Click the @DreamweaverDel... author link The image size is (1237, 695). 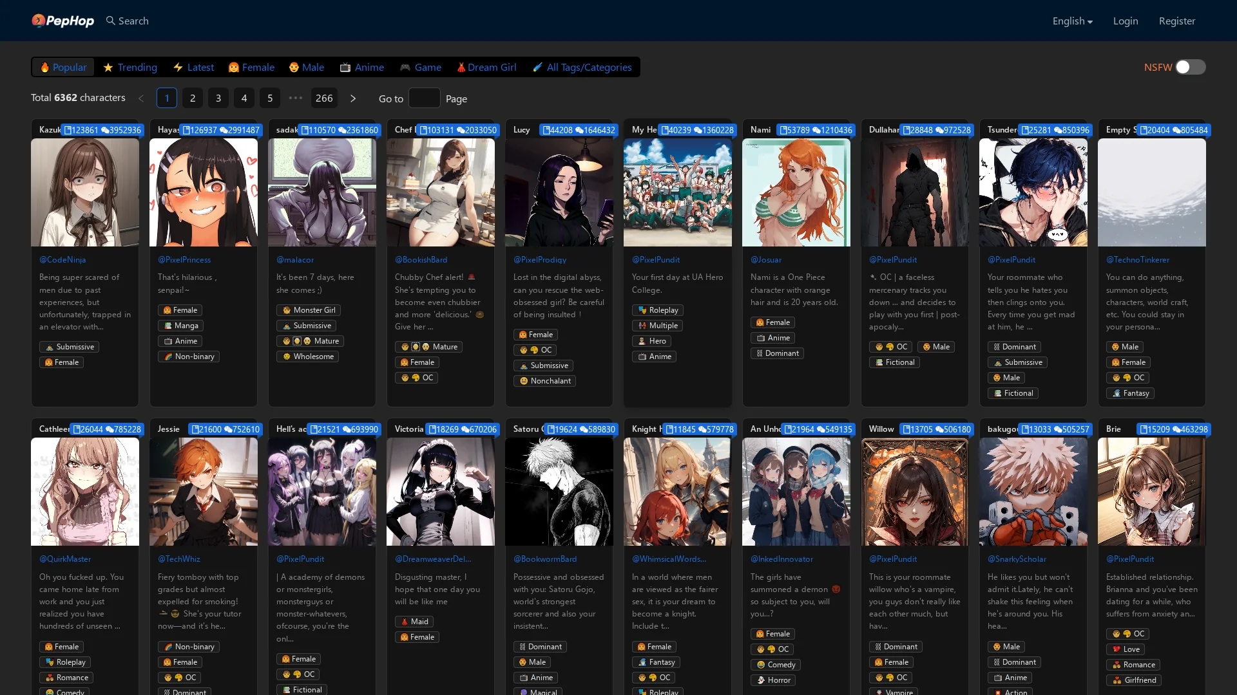433,559
